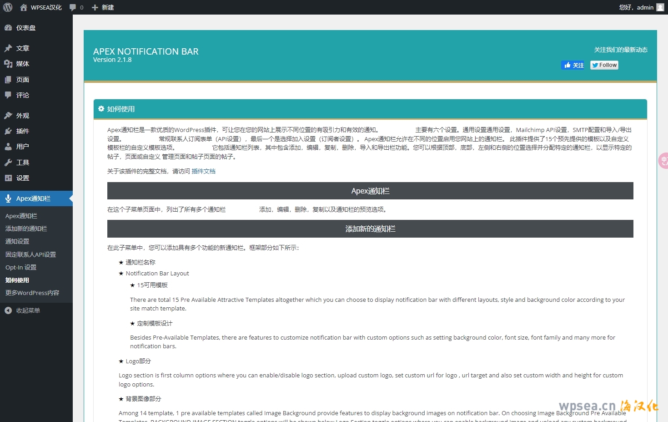Click the Twitter Follow button
The width and height of the screenshot is (668, 422).
(604, 65)
